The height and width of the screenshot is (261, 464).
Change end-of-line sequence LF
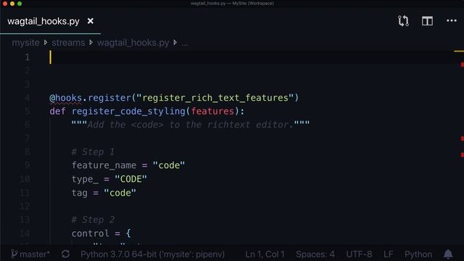(x=389, y=254)
